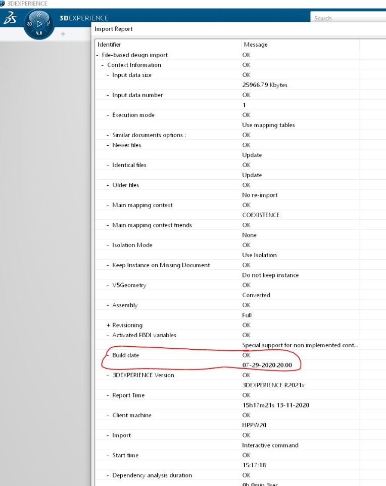Click the 3DEXPERIENCE R2021x value

(273, 385)
